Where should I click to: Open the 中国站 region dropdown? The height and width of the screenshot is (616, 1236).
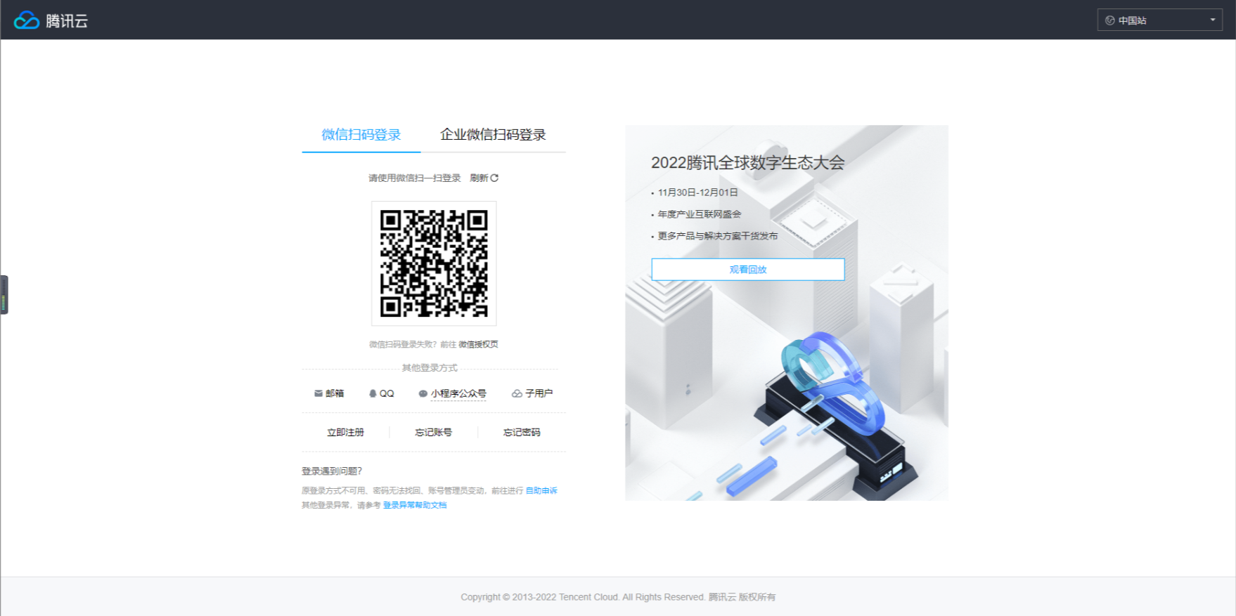(1159, 20)
